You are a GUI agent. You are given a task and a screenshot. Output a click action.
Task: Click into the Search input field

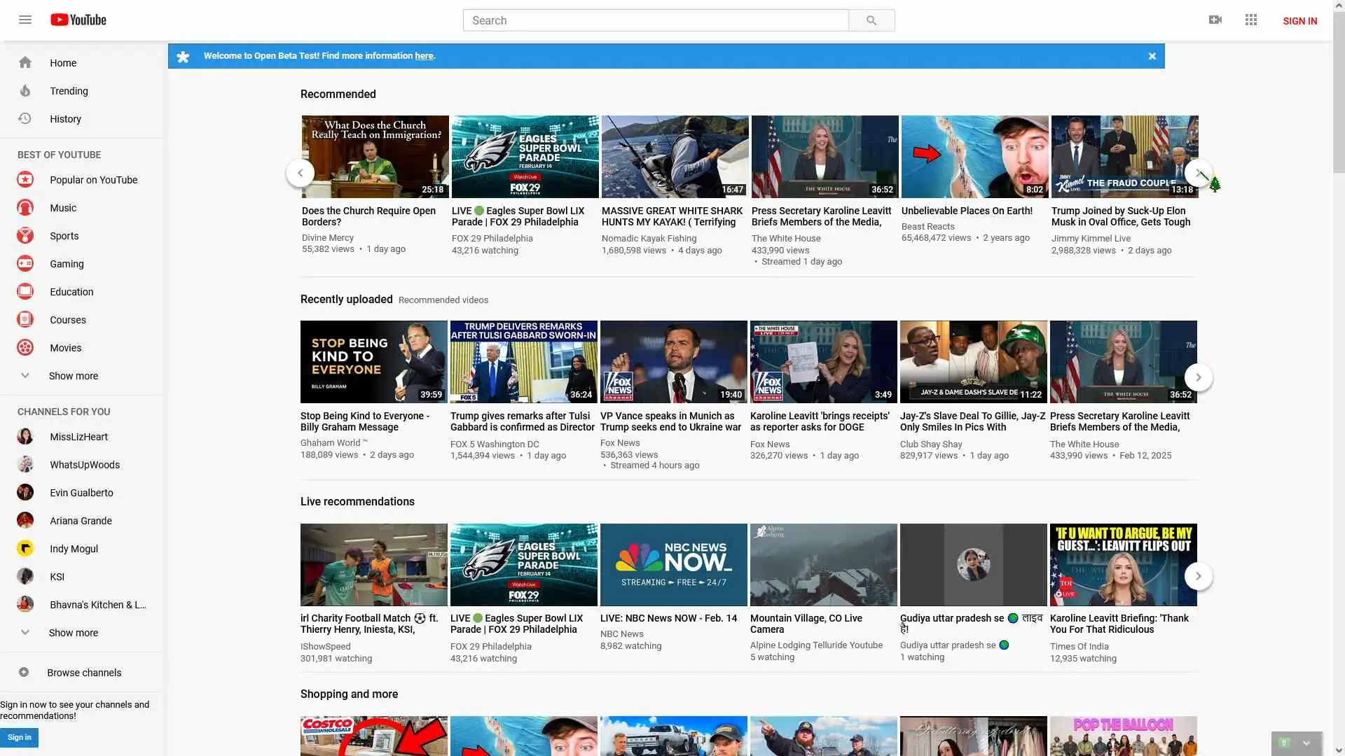point(655,20)
